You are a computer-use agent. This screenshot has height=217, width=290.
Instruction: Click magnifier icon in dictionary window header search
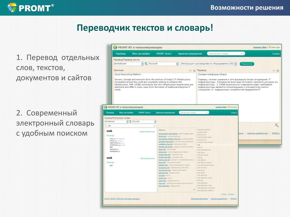point(207,112)
